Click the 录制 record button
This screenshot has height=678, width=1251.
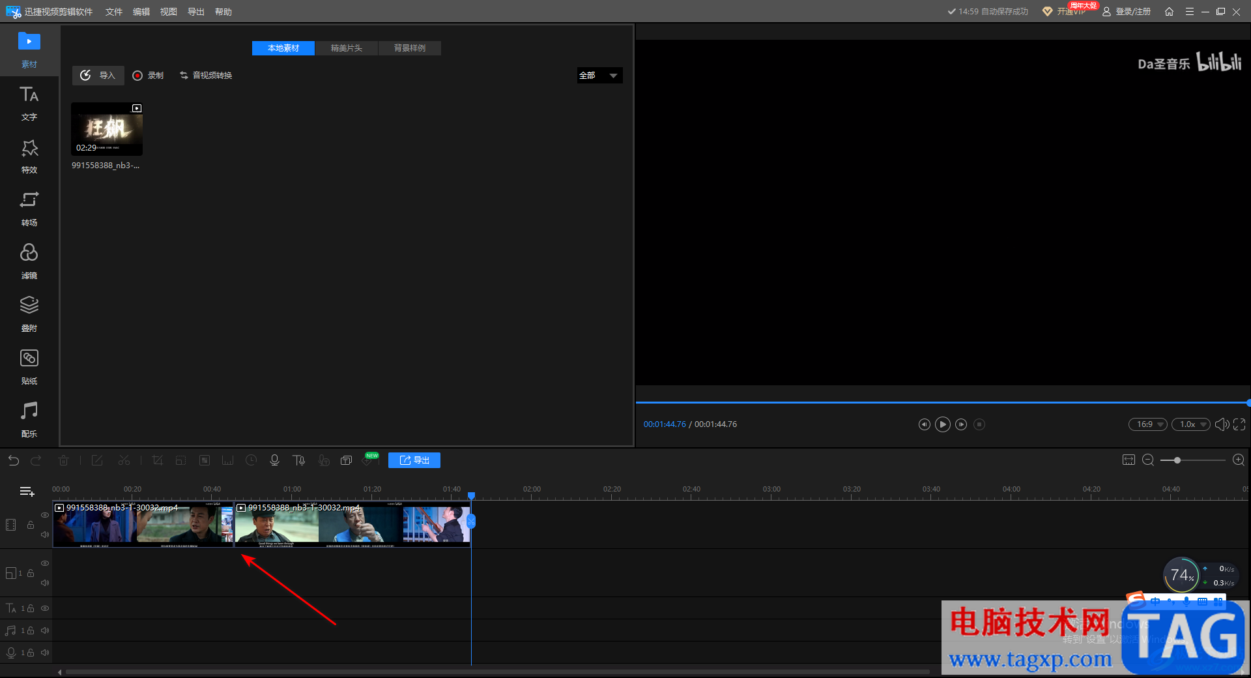(x=148, y=76)
